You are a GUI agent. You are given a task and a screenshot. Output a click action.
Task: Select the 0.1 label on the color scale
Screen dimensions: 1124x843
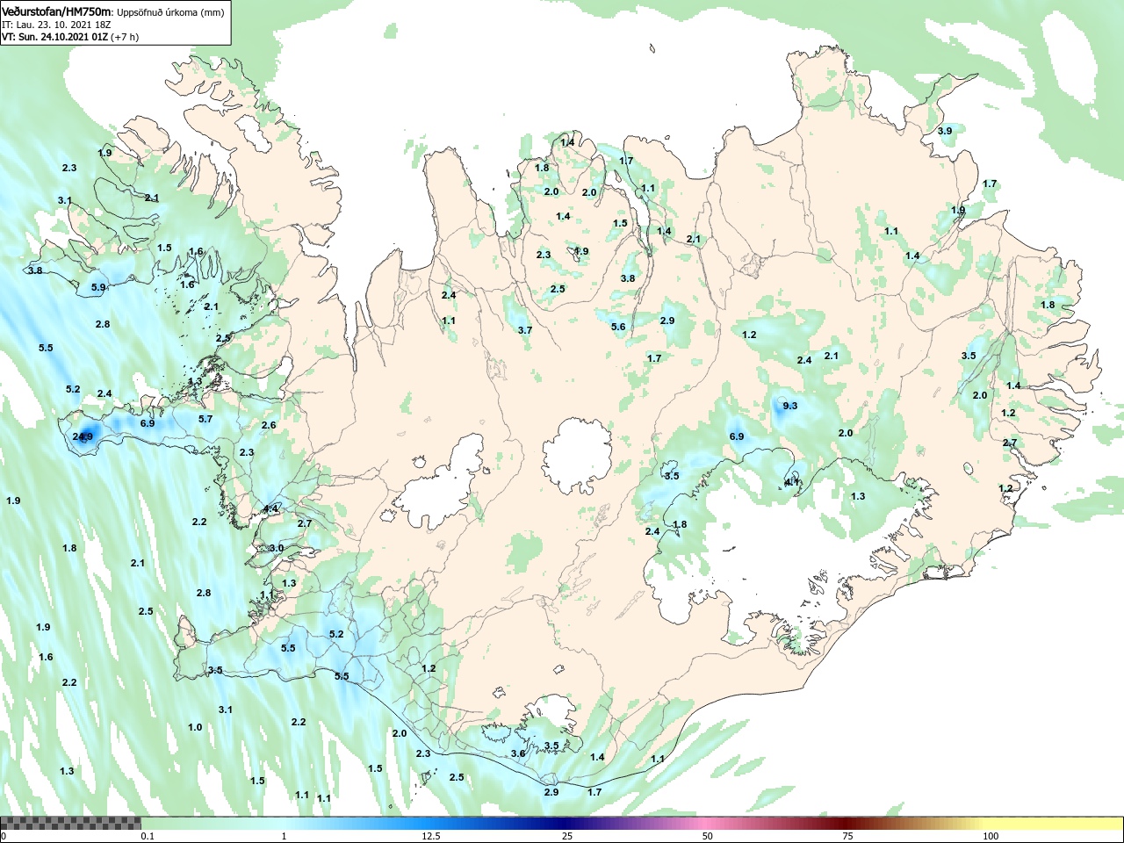coord(148,836)
